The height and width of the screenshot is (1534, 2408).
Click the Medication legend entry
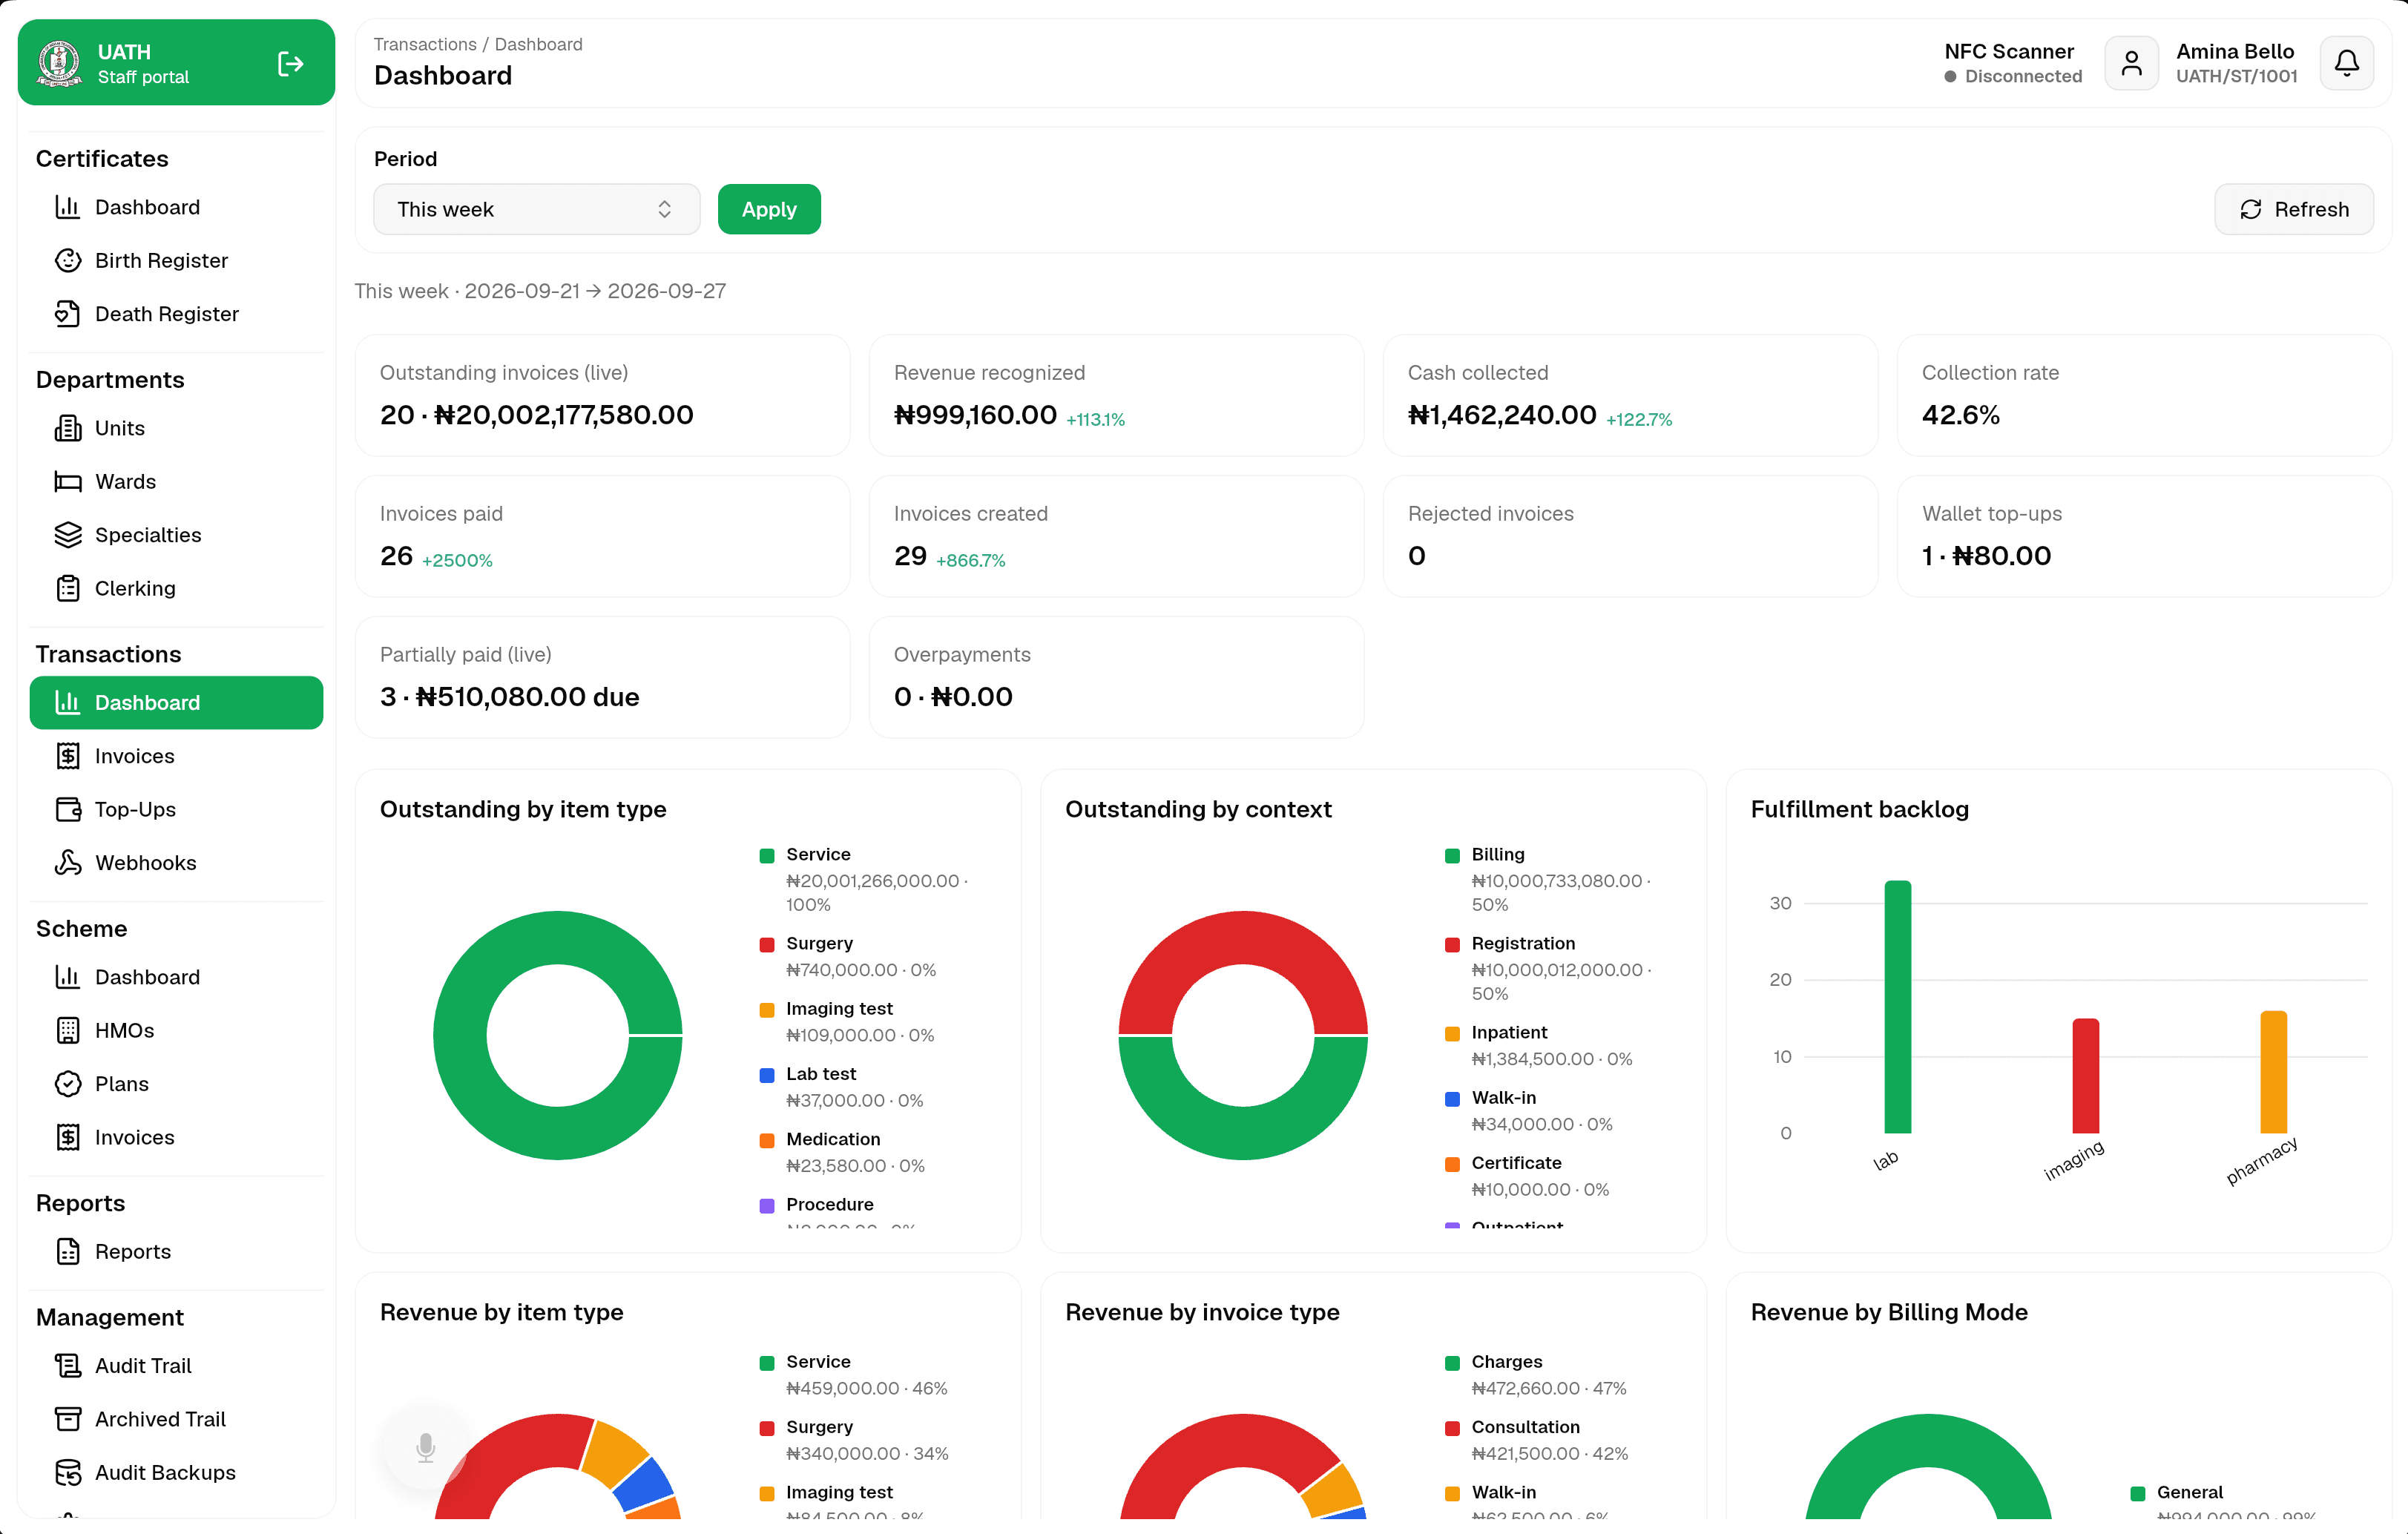843,1152
